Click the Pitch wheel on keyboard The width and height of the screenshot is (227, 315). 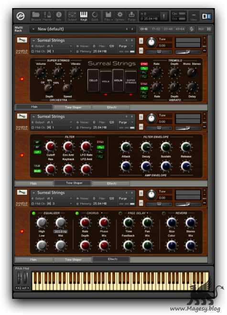[x=20, y=278]
